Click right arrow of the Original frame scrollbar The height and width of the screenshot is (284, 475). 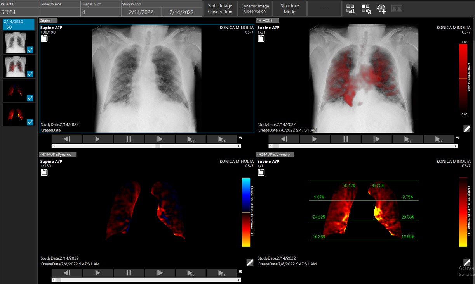click(239, 146)
